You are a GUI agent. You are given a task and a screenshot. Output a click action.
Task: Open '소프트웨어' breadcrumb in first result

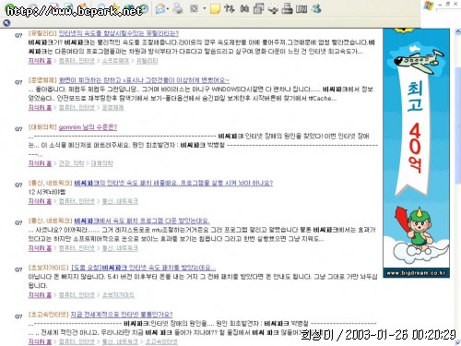tap(115, 61)
